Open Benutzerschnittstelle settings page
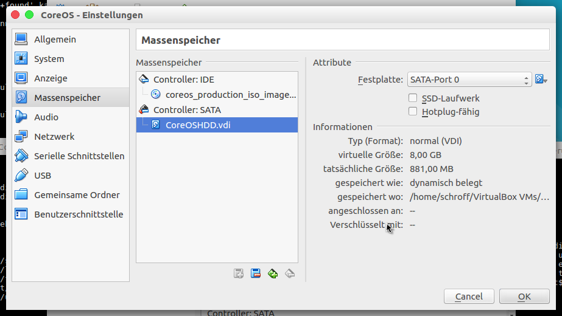Viewport: 562px width, 316px height. pos(71,214)
